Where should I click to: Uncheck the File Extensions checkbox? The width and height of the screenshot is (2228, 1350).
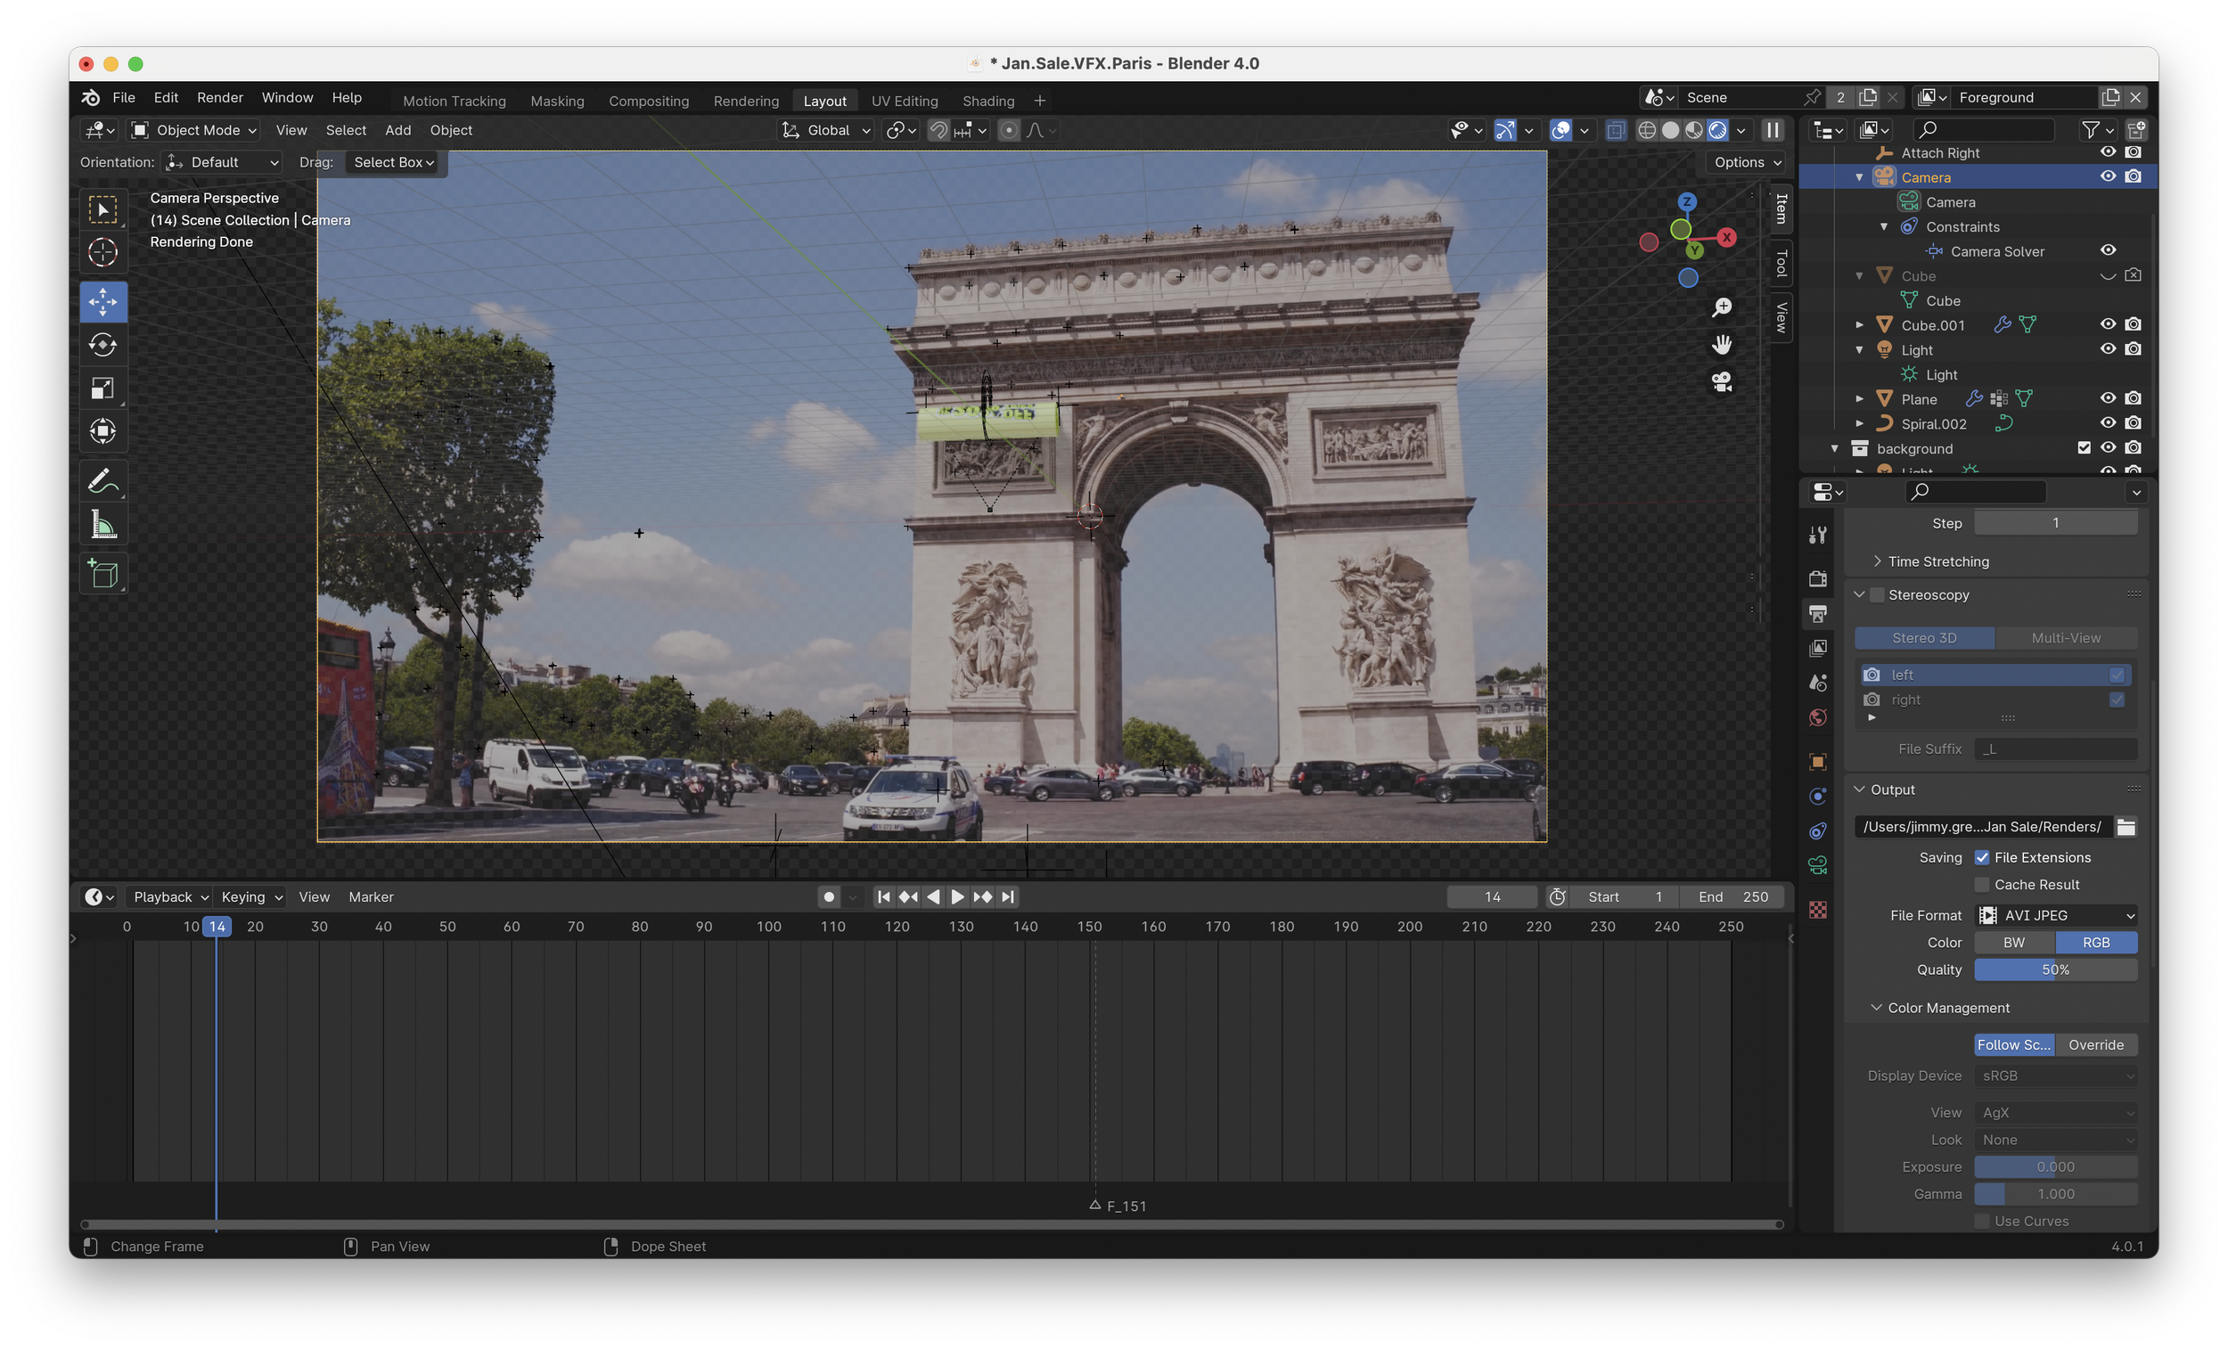(1982, 857)
